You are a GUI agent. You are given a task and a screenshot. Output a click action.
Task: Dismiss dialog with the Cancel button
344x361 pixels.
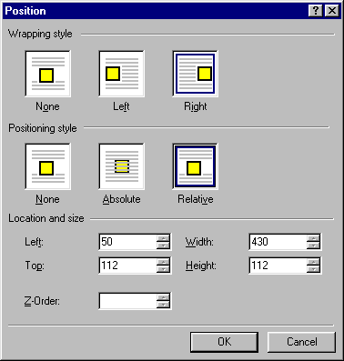pos(302,342)
